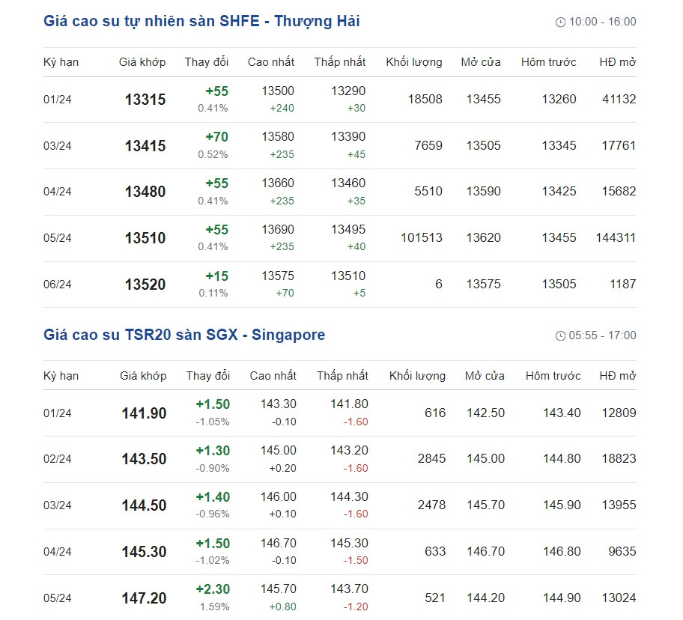Image resolution: width=683 pixels, height=620 pixels.
Task: Click the SGX Kỳ hạn column header
Action: coord(61,376)
